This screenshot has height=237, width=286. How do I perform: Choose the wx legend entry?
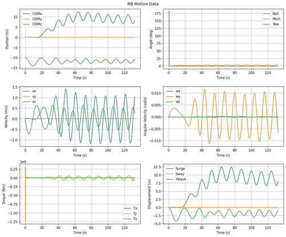click(x=173, y=91)
